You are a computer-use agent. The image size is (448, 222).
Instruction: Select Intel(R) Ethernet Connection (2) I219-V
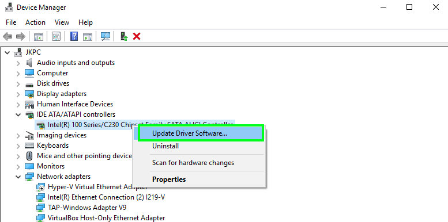point(106,197)
